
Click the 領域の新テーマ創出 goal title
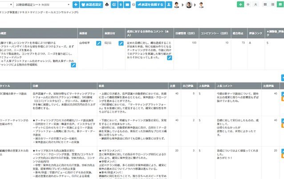13,94
